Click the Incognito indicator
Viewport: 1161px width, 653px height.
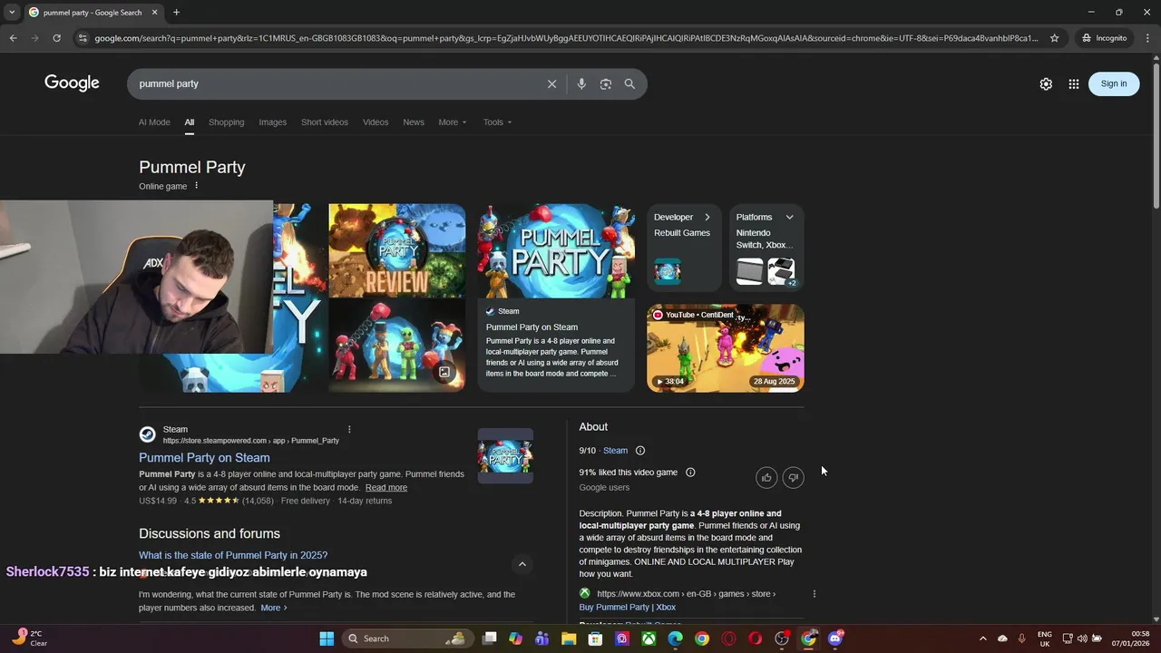click(x=1104, y=38)
